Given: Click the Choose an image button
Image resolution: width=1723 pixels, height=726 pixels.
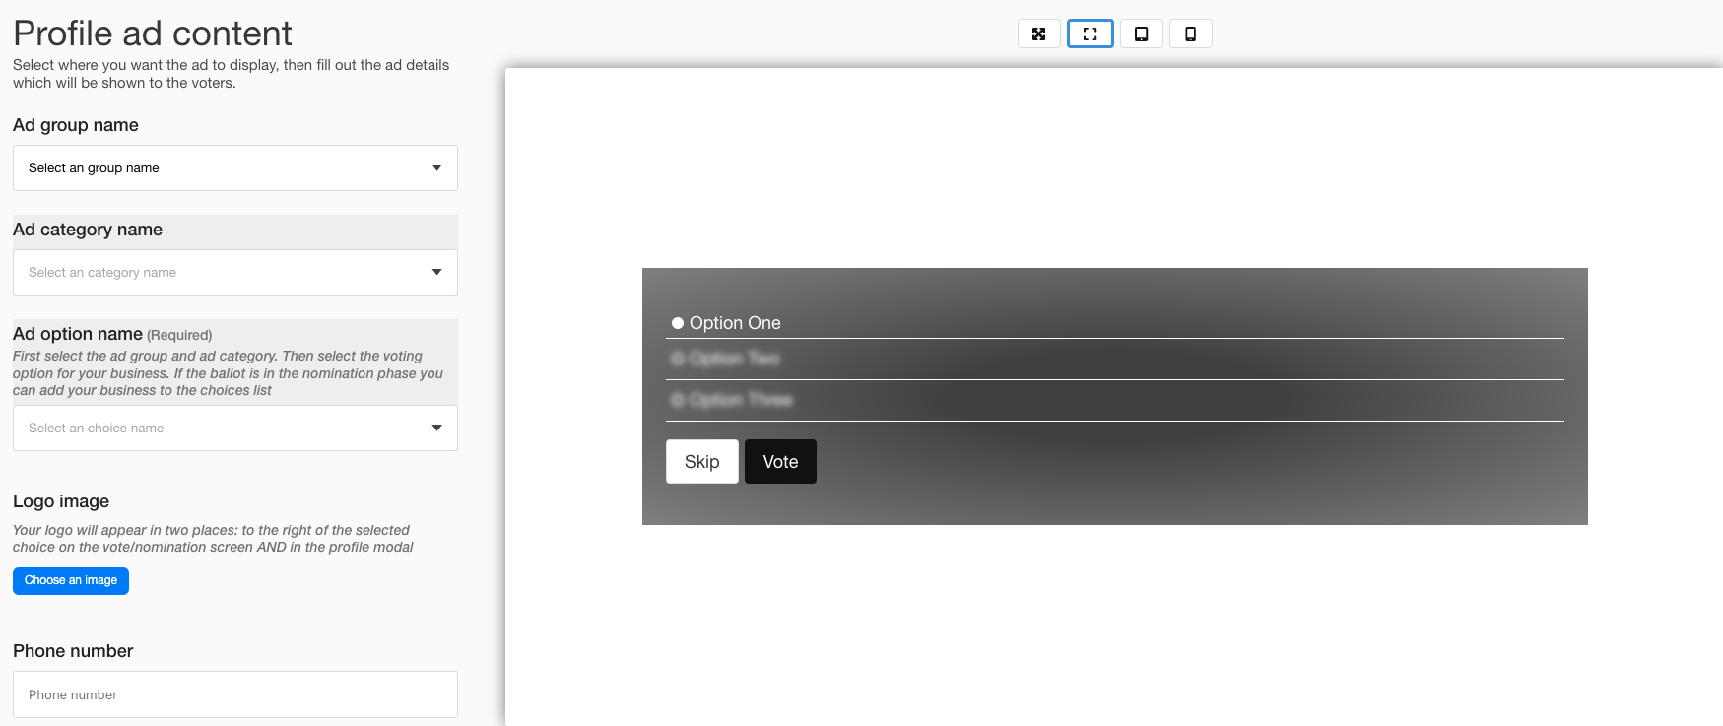Looking at the screenshot, I should point(71,581).
